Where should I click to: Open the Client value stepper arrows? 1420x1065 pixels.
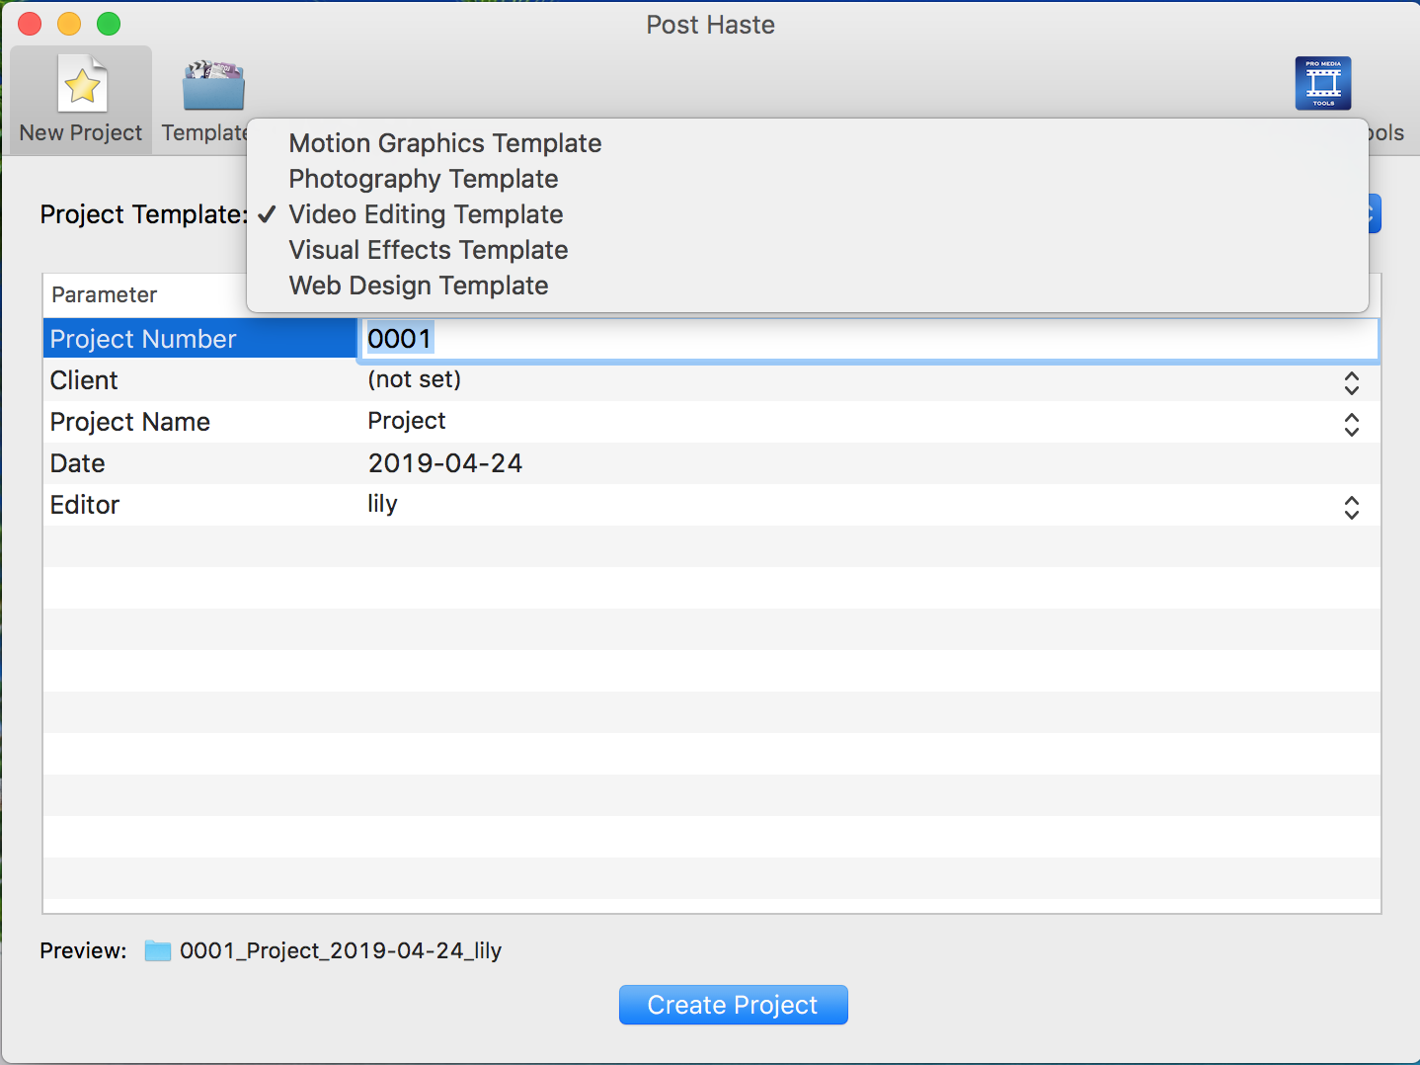pos(1352,383)
